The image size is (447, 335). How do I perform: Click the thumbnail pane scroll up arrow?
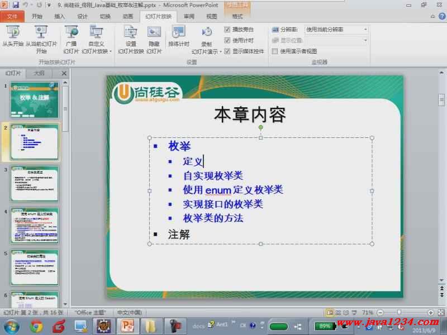tap(65, 83)
